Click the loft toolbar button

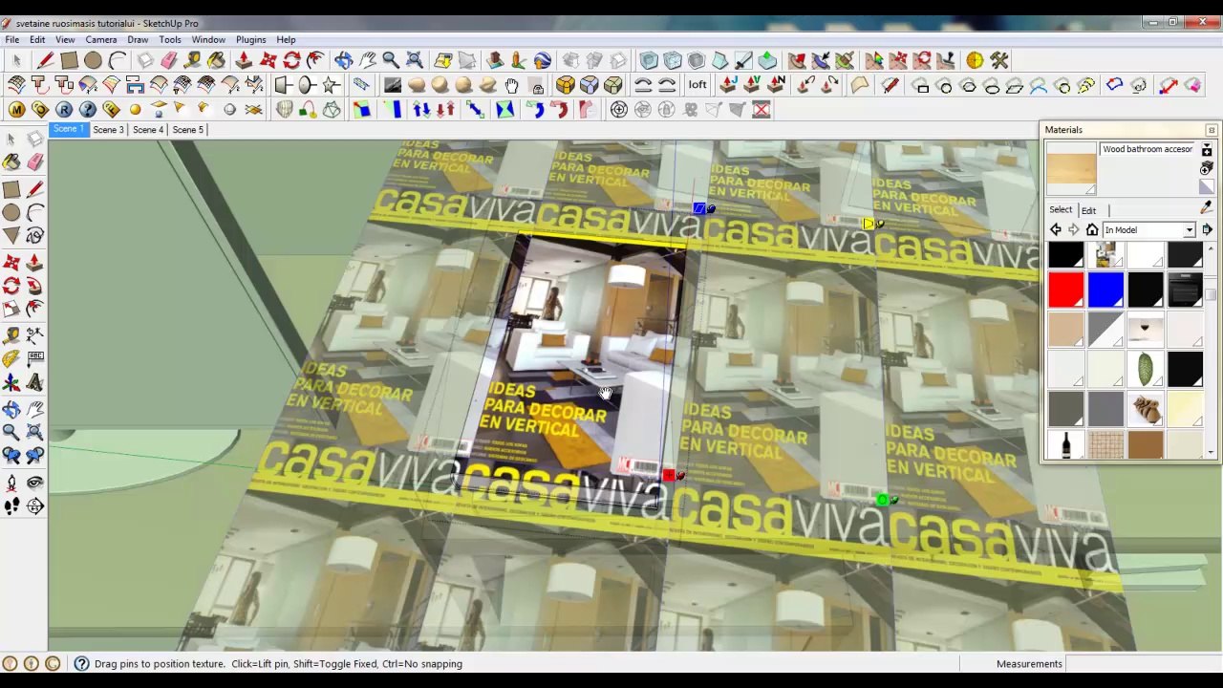tap(697, 86)
